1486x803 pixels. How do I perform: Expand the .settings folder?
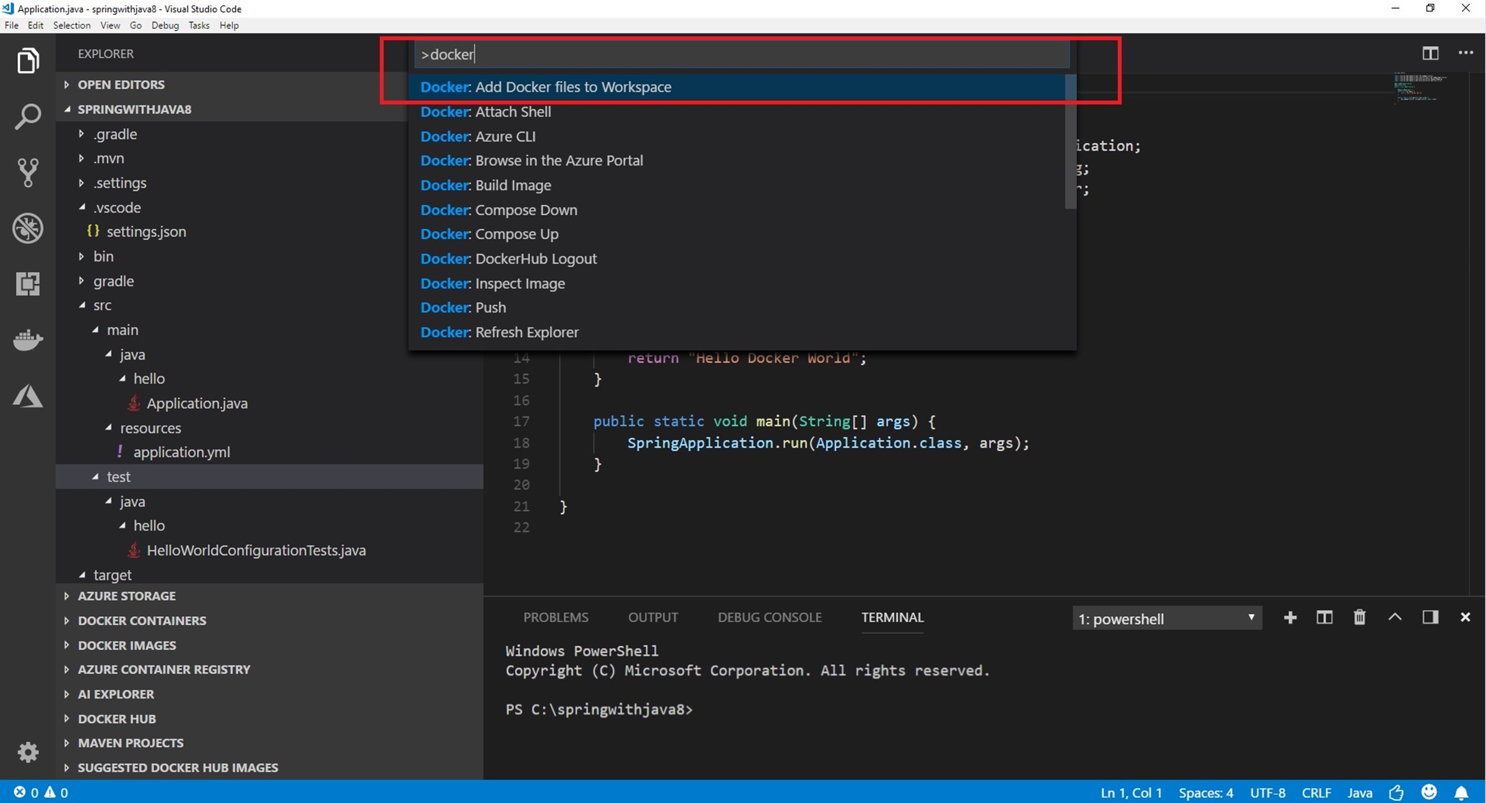pyautogui.click(x=119, y=183)
